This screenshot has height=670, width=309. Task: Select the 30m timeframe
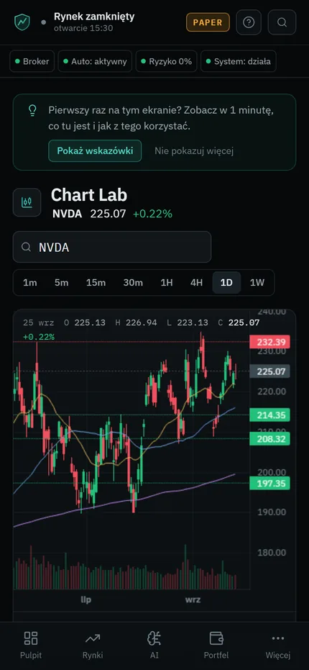(x=133, y=282)
